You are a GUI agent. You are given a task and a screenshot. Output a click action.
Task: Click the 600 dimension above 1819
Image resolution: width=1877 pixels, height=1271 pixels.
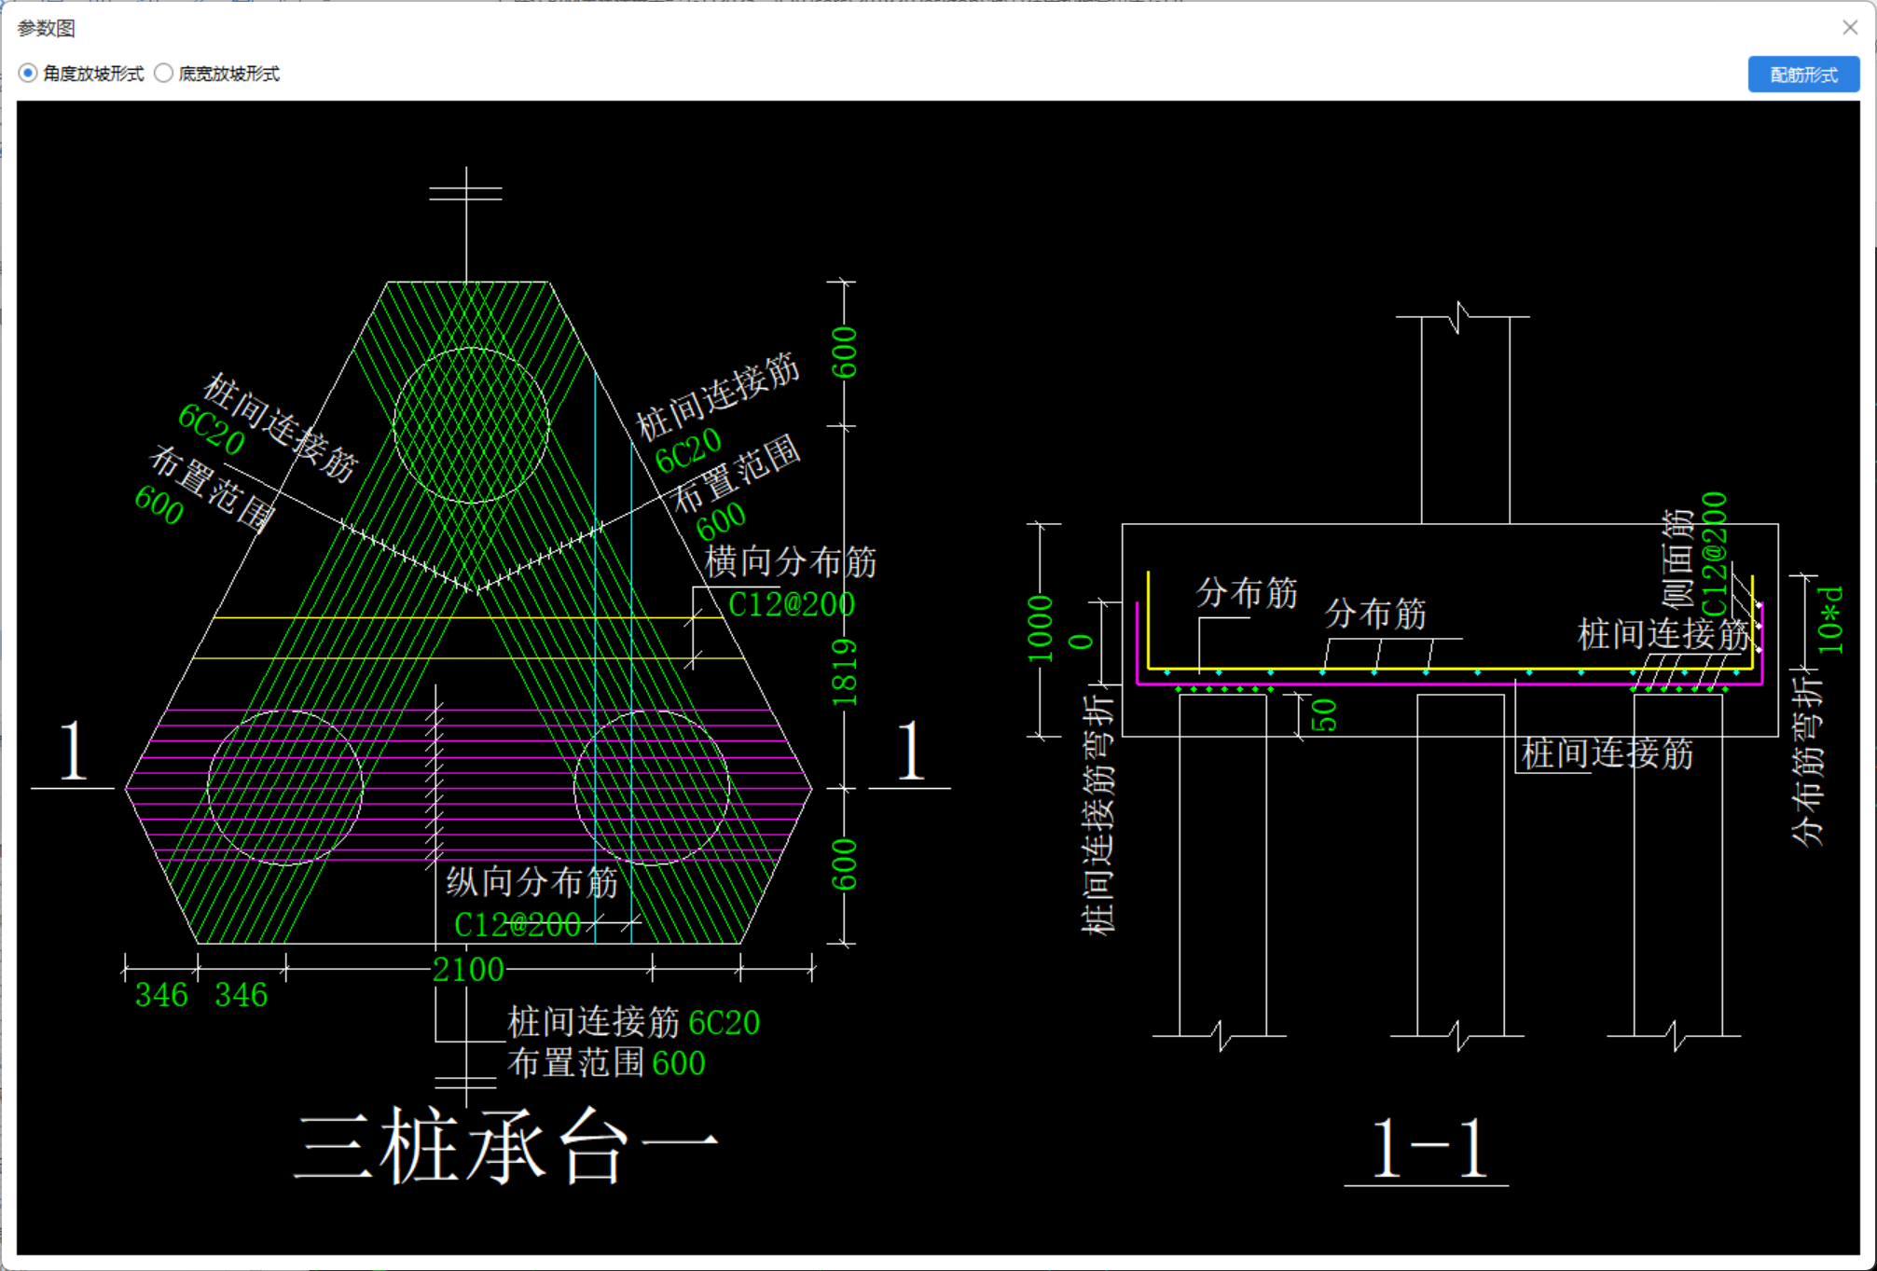pos(844,352)
